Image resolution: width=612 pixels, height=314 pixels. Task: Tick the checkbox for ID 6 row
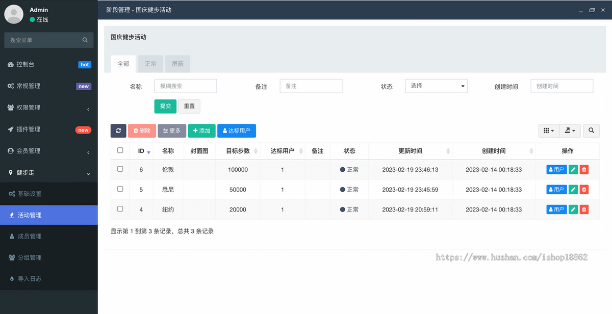(x=120, y=169)
